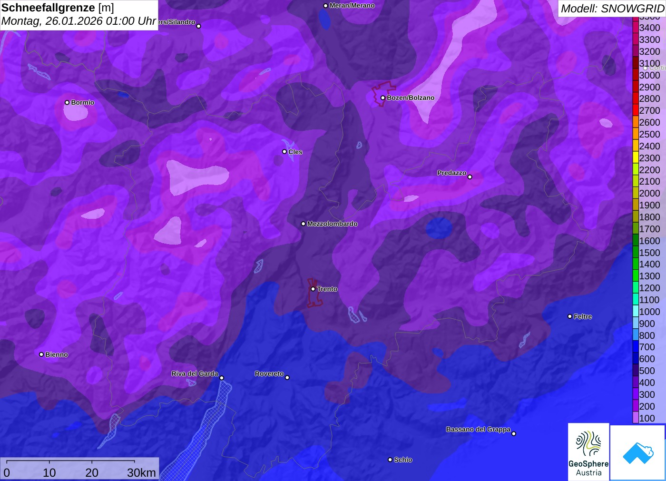The image size is (666, 481).
Task: Select the Meran/Merano marker dot
Action: [325, 6]
